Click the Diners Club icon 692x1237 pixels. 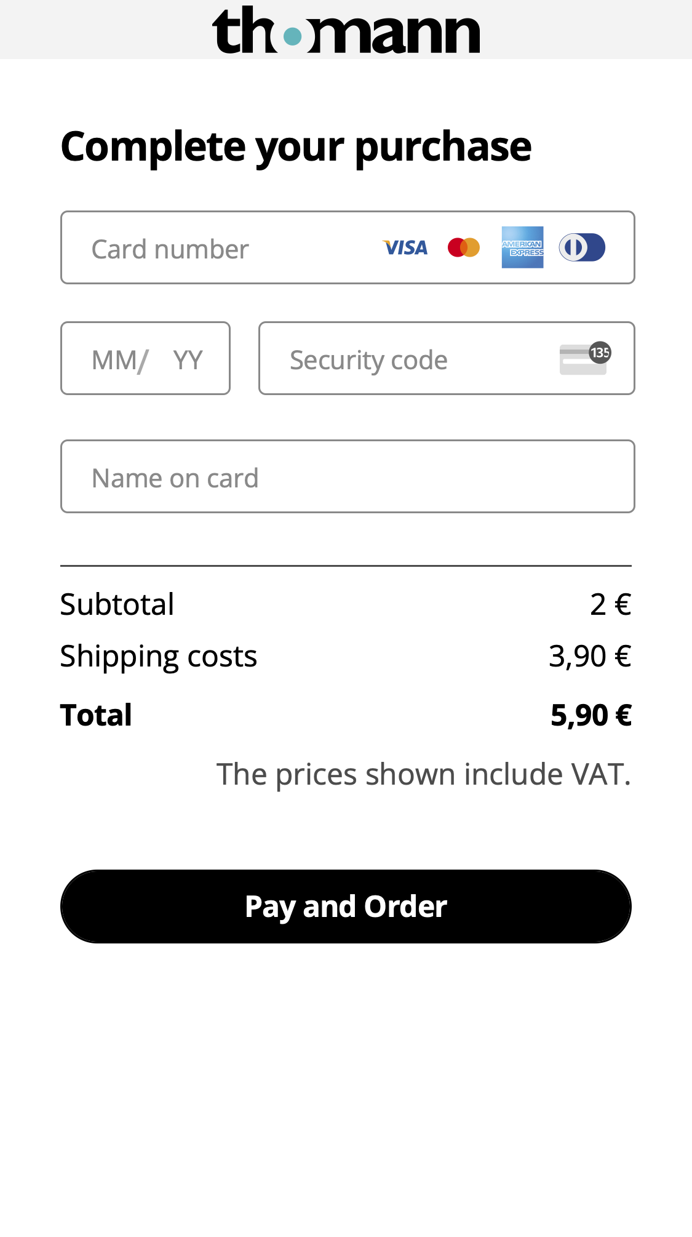[581, 247]
